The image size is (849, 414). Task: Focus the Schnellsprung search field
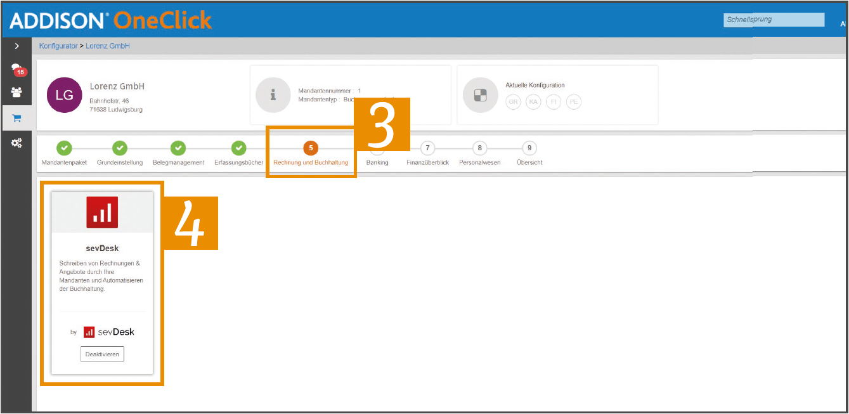tap(774, 20)
